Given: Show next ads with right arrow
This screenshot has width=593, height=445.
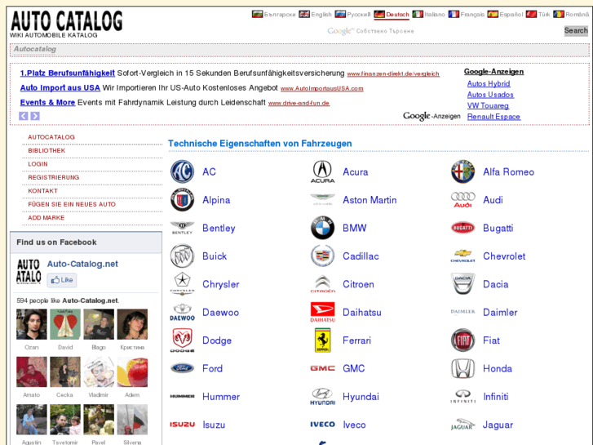Looking at the screenshot, I should [x=35, y=116].
